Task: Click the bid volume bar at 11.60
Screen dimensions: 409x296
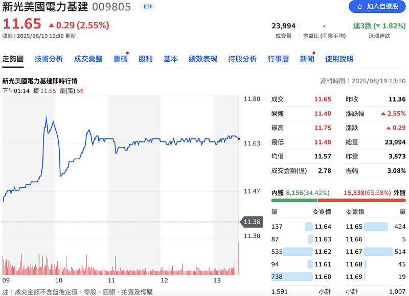Action: tap(292, 277)
